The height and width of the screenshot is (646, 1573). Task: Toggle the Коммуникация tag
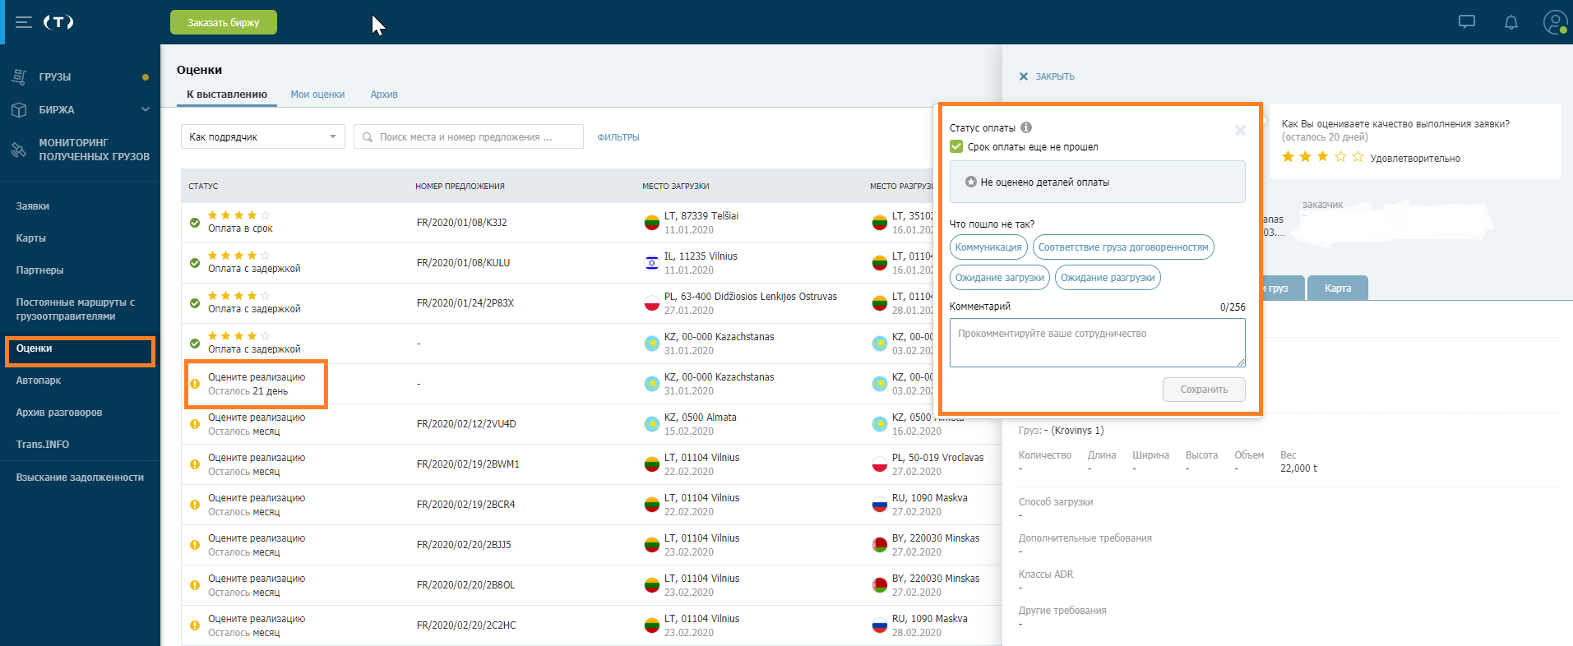pyautogui.click(x=988, y=247)
